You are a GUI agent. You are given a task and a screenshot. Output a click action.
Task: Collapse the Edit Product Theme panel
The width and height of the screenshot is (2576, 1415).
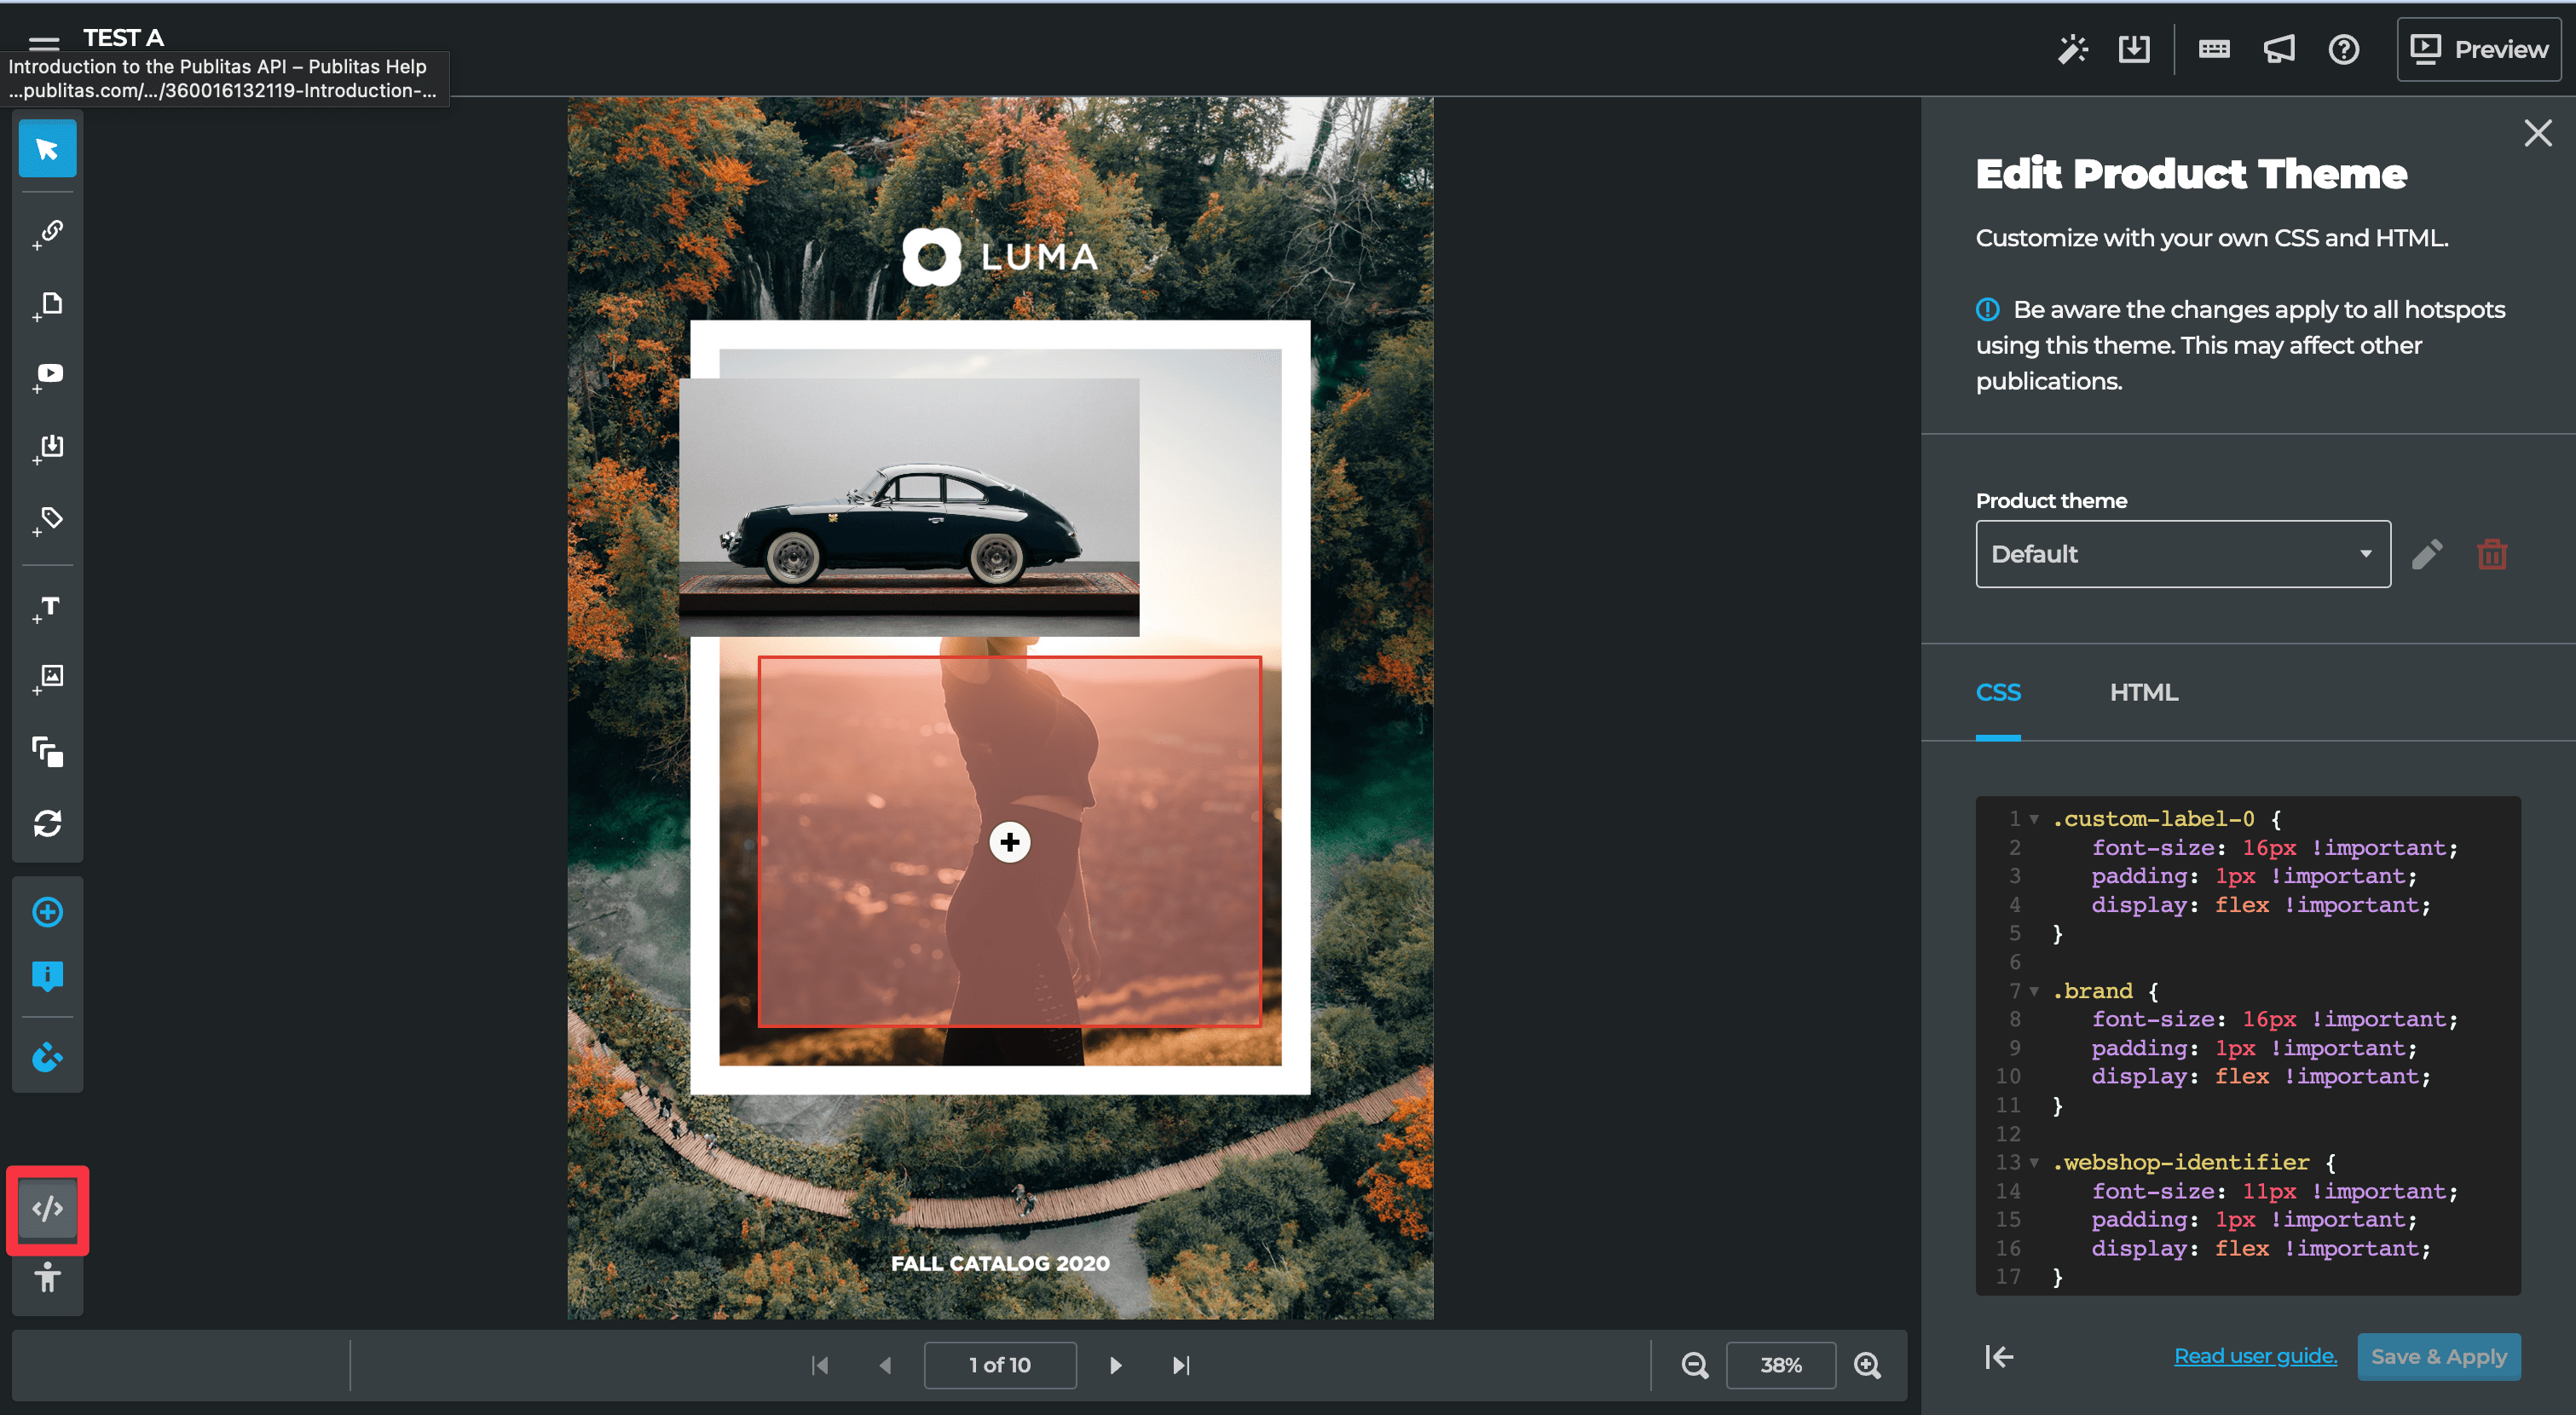tap(1999, 1357)
